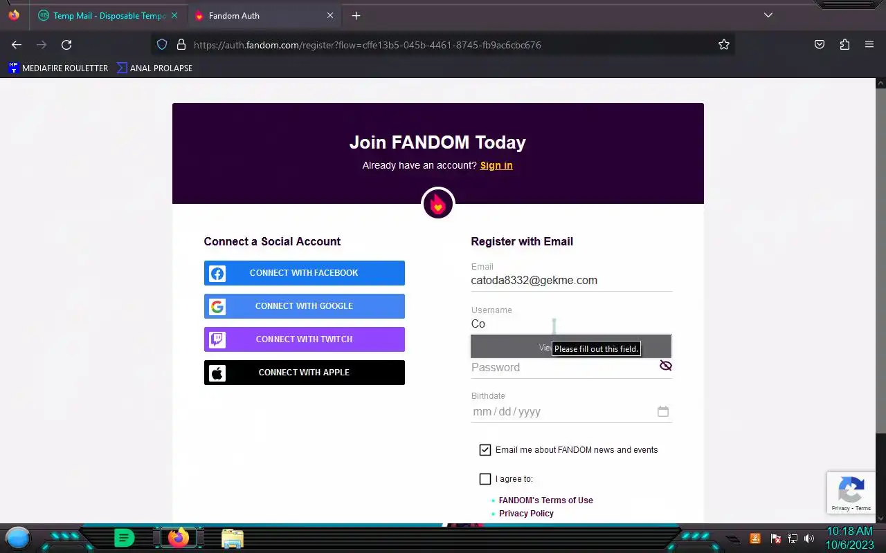Open the Extensions puzzle icon
This screenshot has height=553, width=886.
(x=844, y=44)
